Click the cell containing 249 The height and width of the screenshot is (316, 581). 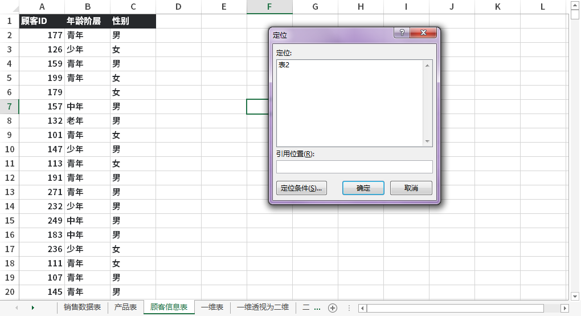[x=42, y=221]
